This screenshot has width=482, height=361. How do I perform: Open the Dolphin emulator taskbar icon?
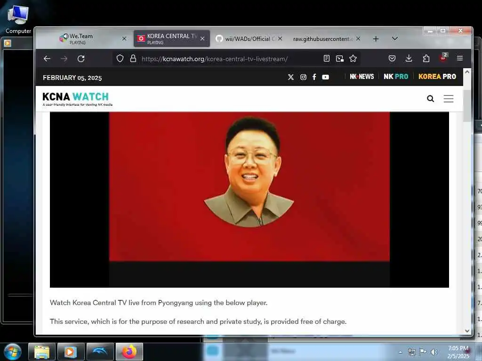100,352
